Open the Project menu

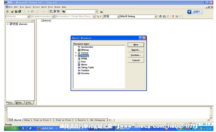pos(36,7)
